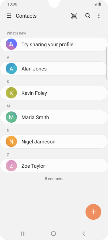Viewport: 108px width, 240px height.
Task: Open the Alan Jones contact entry
Action: pos(54,69)
